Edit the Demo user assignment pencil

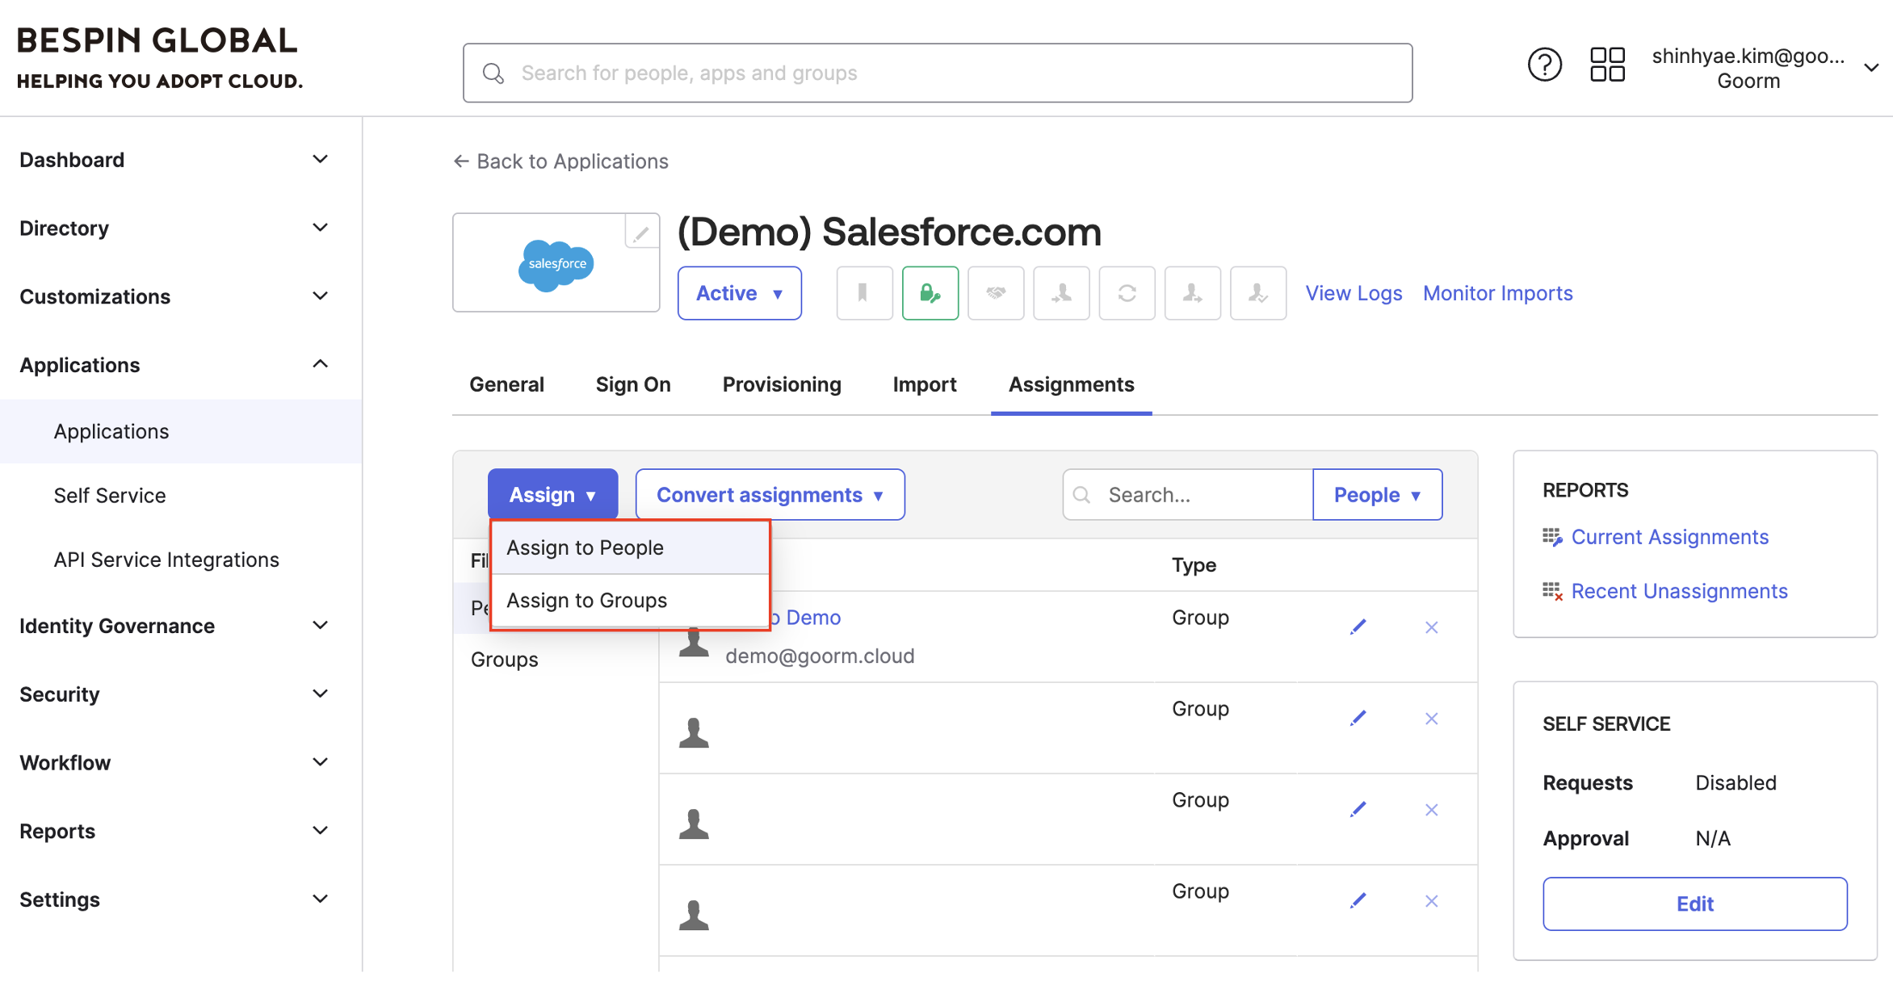coord(1358,627)
